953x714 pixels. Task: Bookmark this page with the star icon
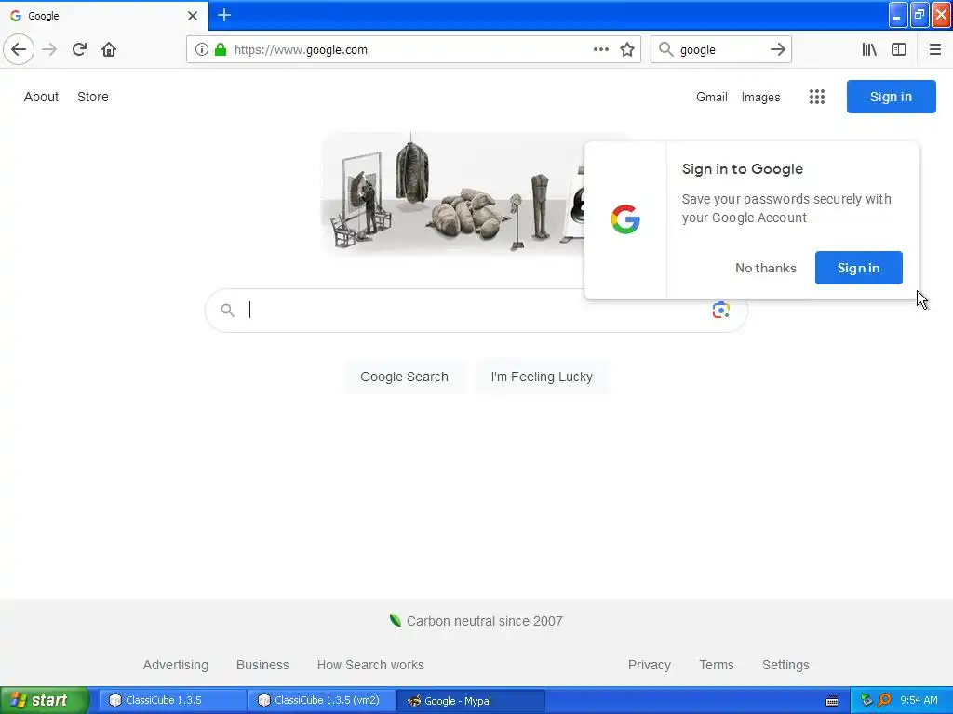[x=627, y=49]
